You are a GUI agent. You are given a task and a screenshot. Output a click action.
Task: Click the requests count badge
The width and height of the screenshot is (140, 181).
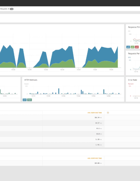[x=12, y=9]
